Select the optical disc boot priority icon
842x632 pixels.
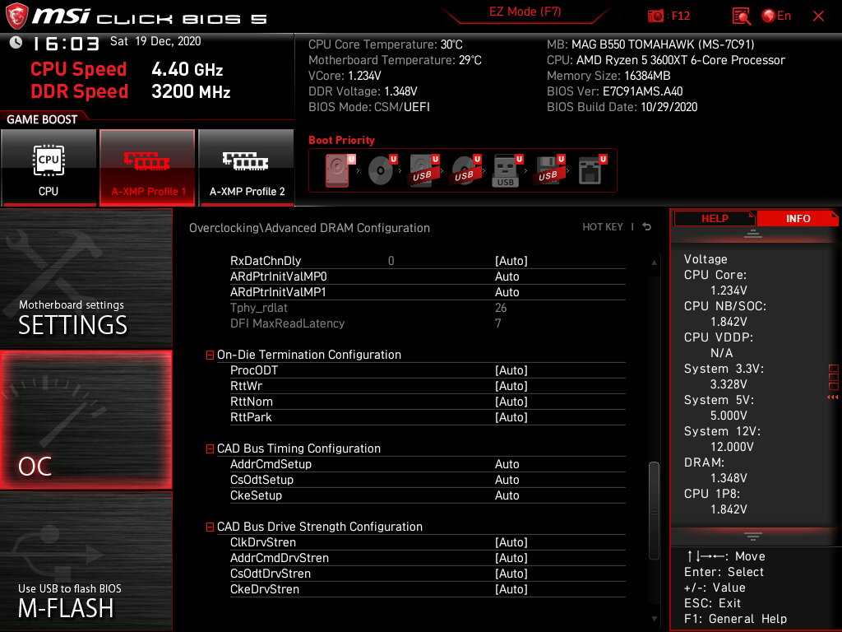pyautogui.click(x=382, y=170)
